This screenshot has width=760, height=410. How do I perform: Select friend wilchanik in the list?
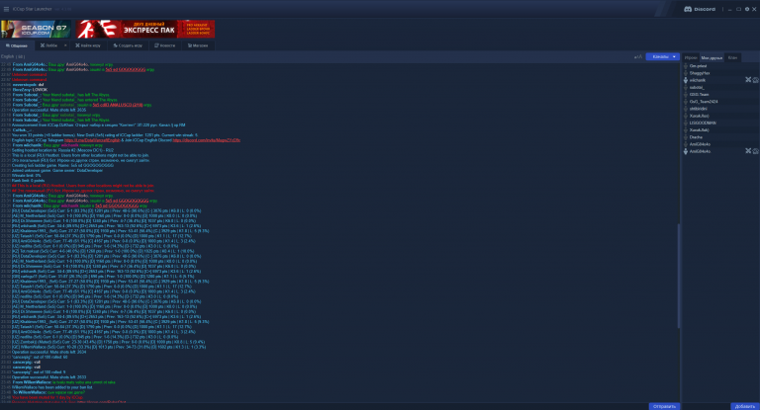pyautogui.click(x=698, y=80)
